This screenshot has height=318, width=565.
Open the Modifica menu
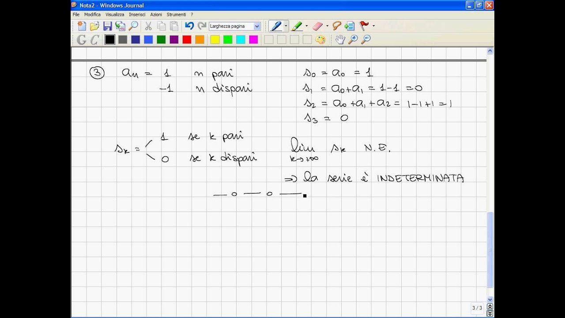point(92,15)
